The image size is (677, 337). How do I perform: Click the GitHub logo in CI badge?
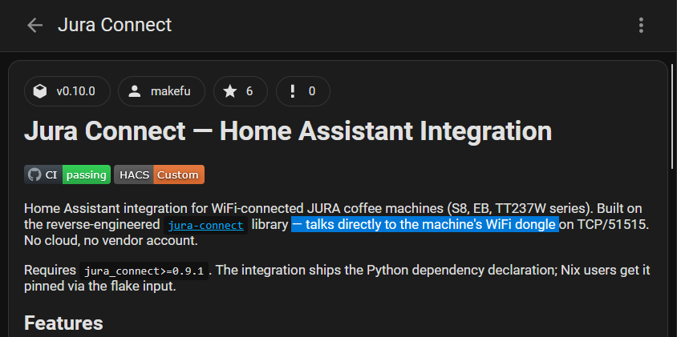(34, 175)
